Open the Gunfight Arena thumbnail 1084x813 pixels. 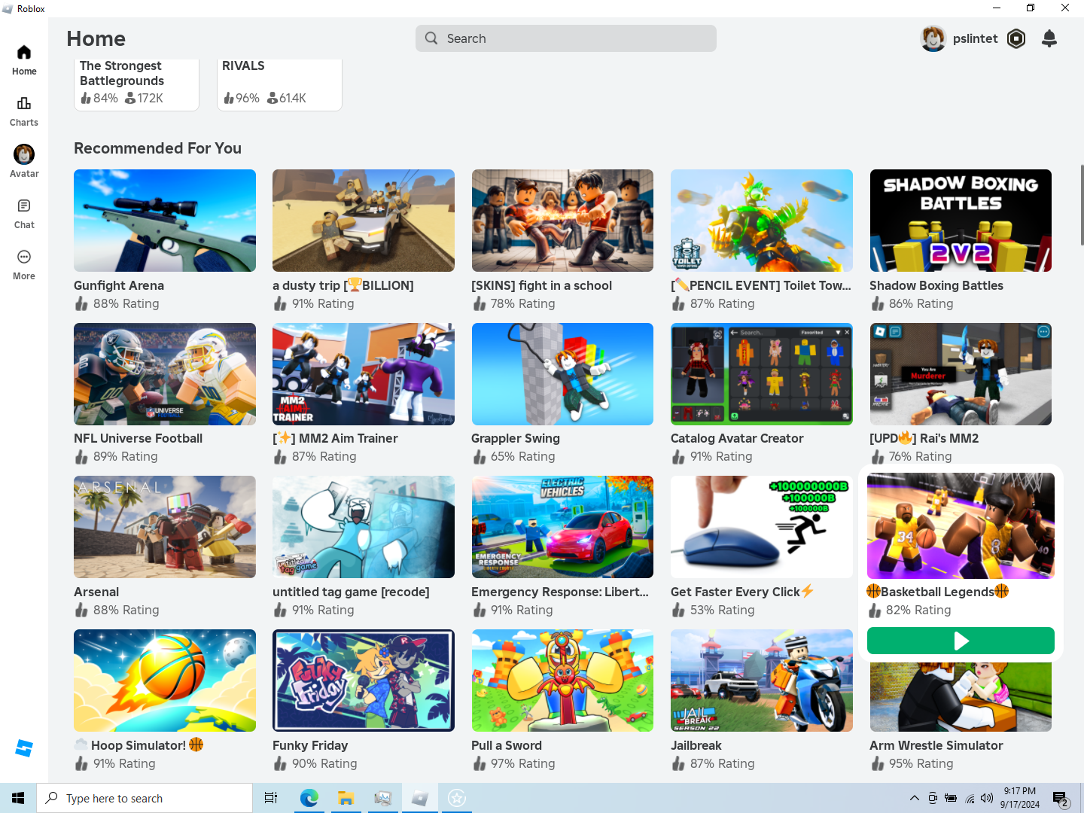tap(165, 221)
